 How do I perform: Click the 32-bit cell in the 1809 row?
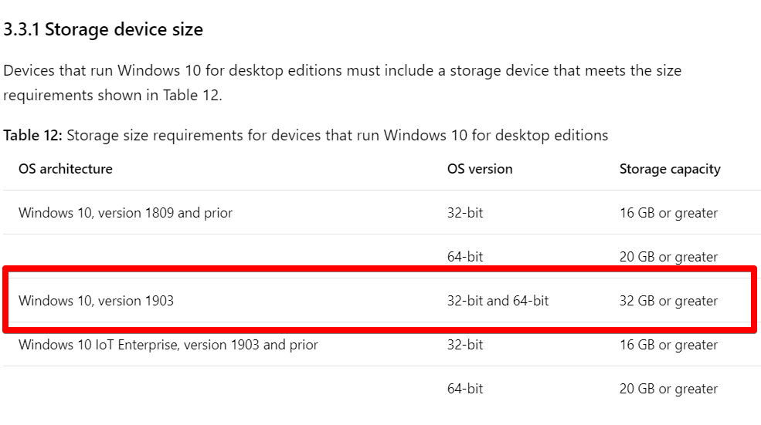(465, 213)
